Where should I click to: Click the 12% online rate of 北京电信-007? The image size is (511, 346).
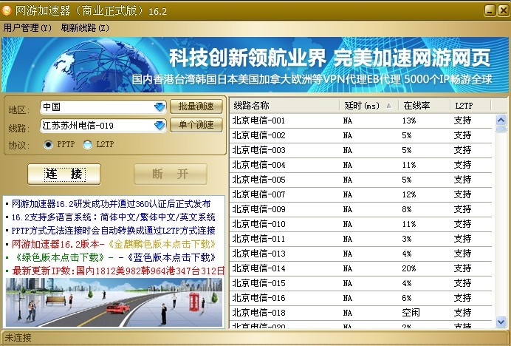coord(409,195)
